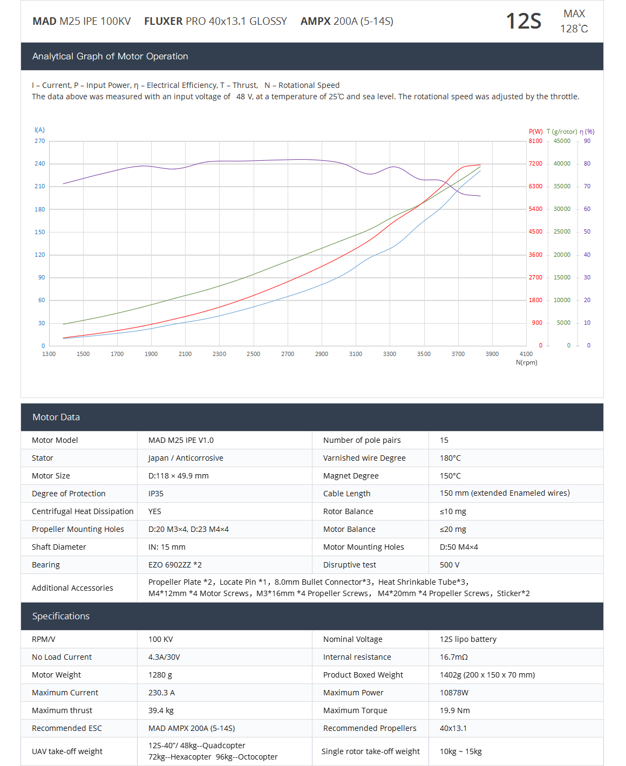Click the '≤10 mg' rotor balance value
Image resolution: width=626 pixels, height=766 pixels.
[x=453, y=511]
